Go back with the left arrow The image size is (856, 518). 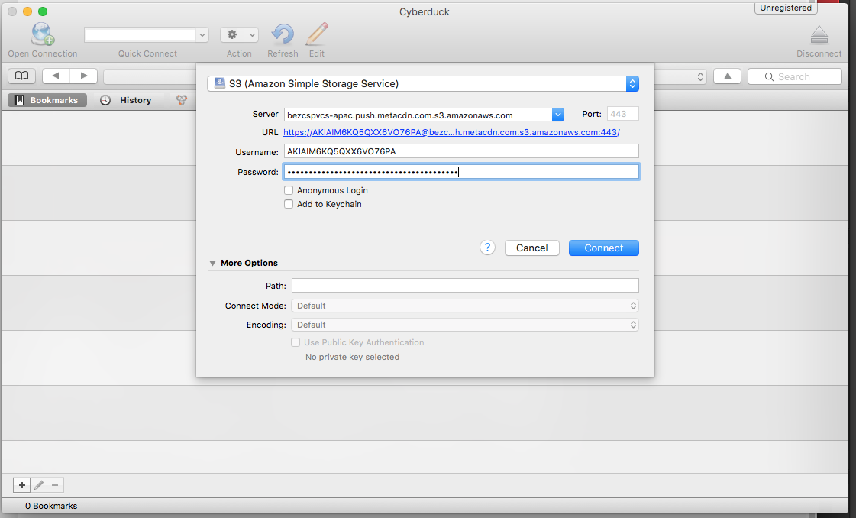coord(56,76)
